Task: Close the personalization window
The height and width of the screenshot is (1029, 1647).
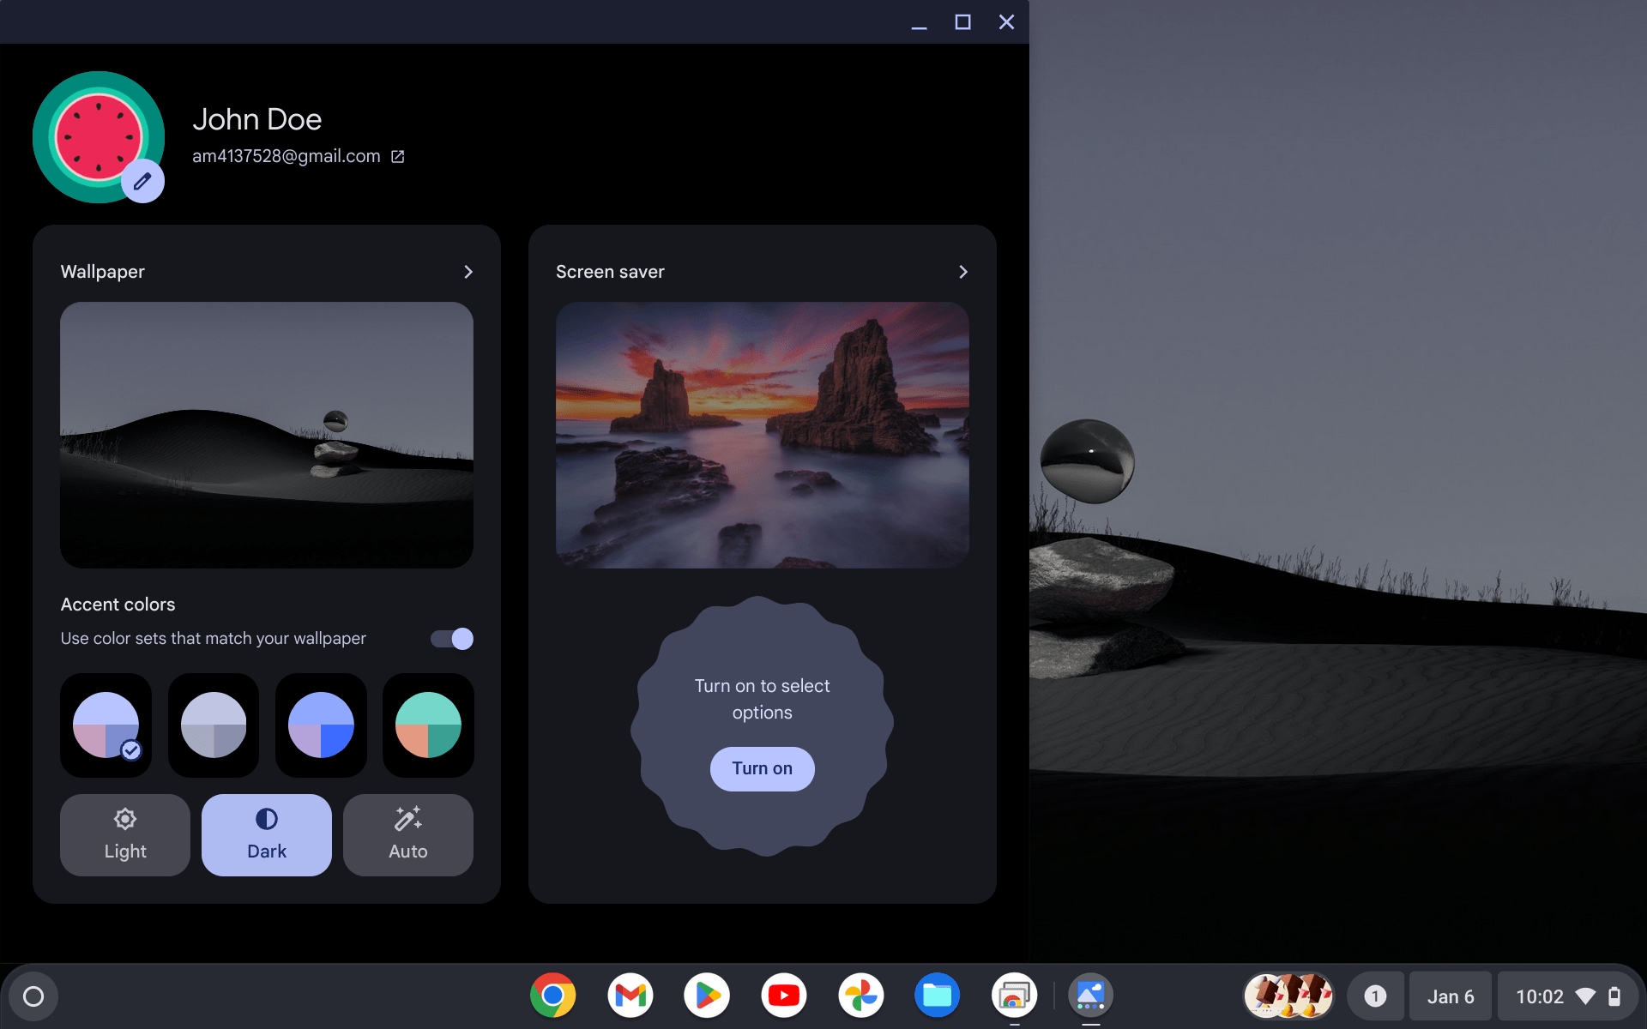Action: click(1007, 22)
